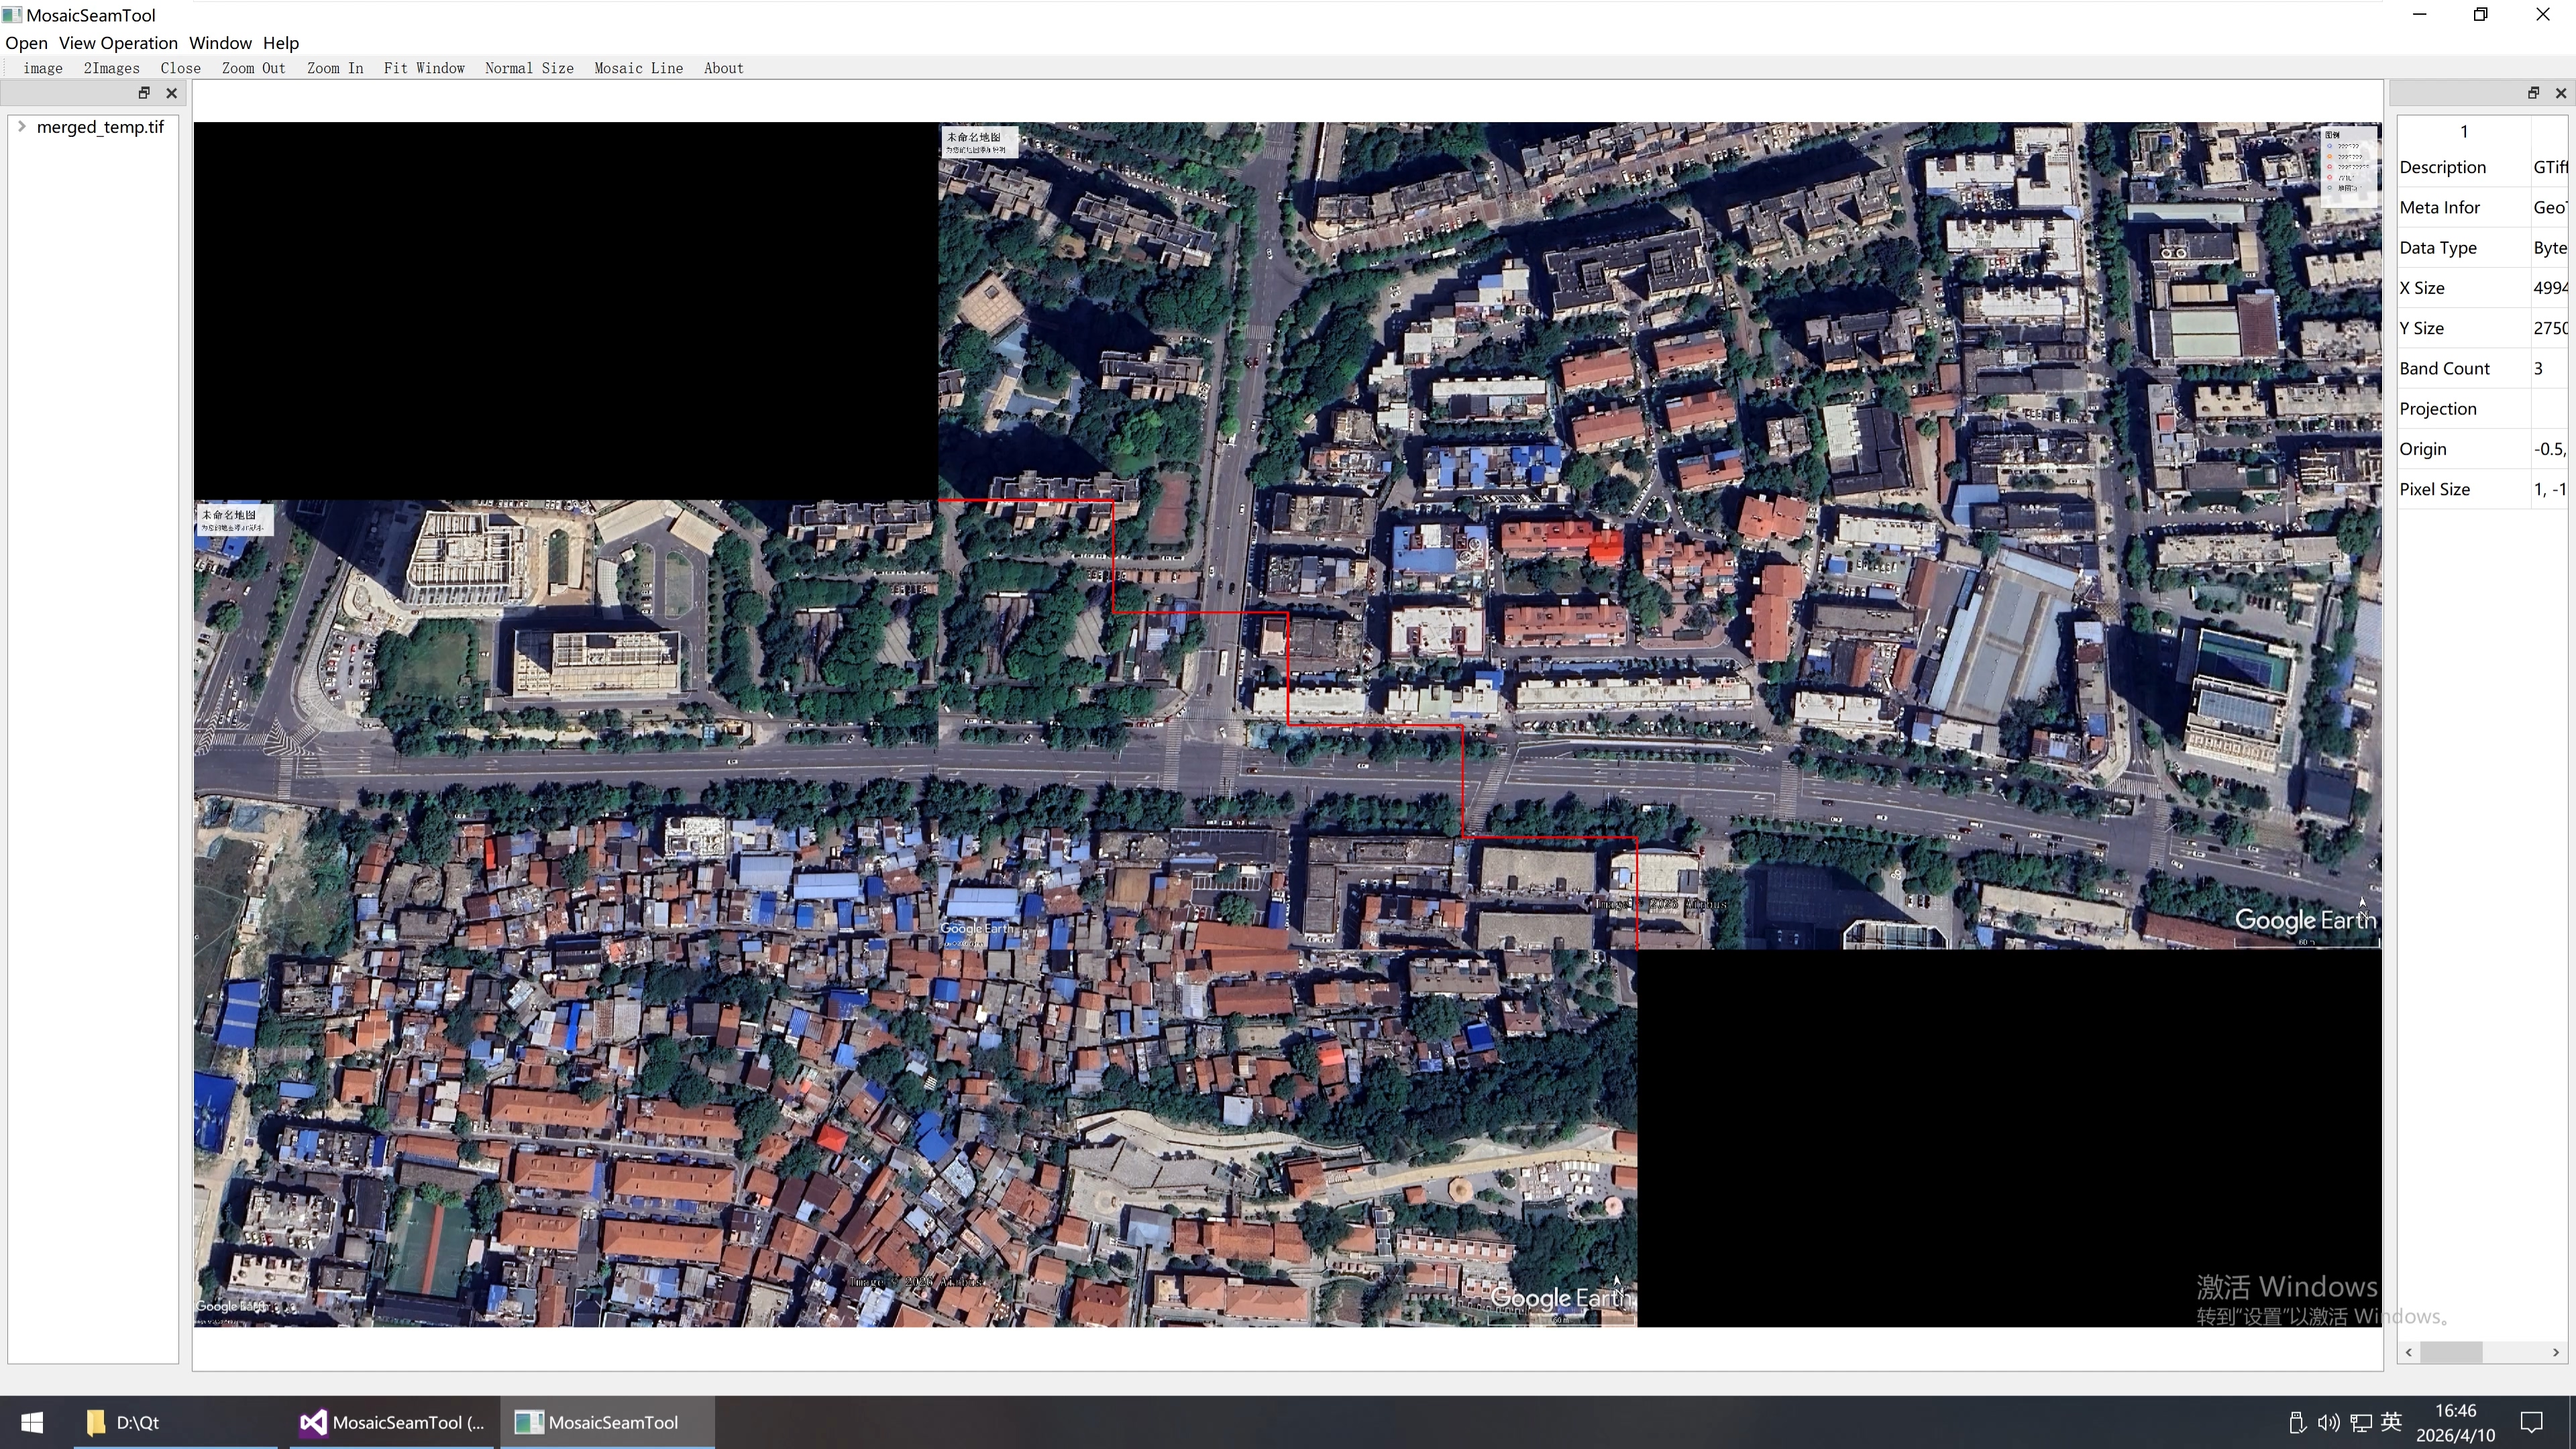Image resolution: width=2576 pixels, height=1449 pixels.
Task: Float the left file panel
Action: coord(144,93)
